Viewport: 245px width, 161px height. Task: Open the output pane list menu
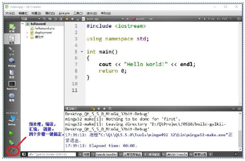point(211,155)
